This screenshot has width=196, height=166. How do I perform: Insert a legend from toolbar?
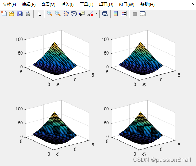[124, 14]
